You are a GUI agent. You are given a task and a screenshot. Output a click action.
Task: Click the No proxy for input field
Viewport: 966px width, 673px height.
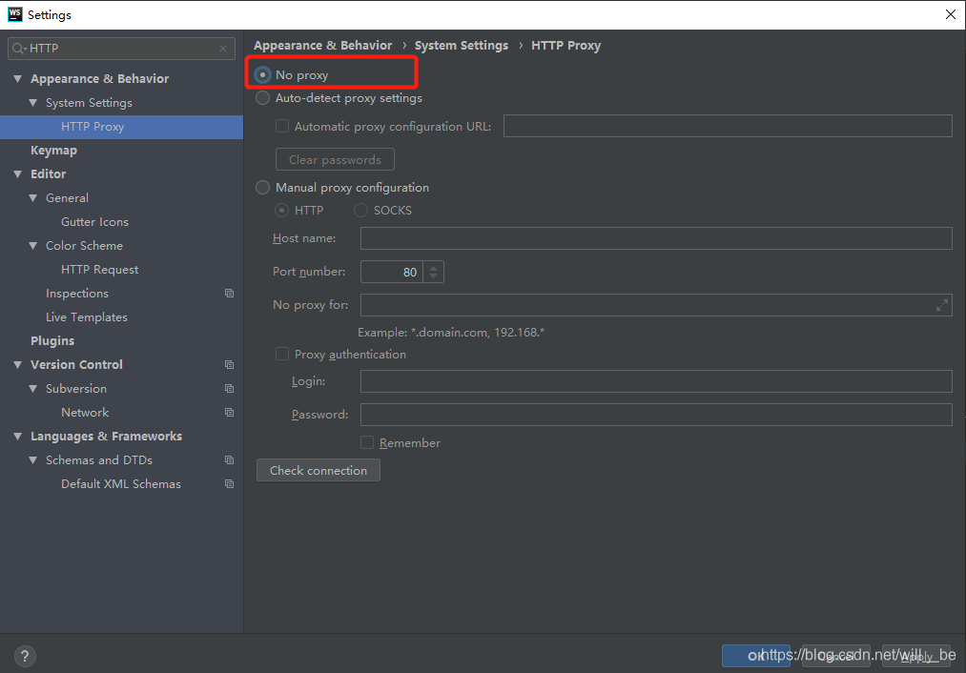click(656, 305)
